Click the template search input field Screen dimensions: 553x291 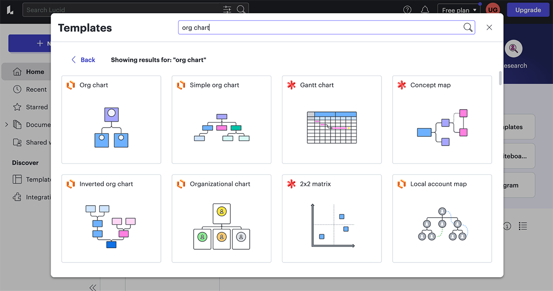(318, 28)
